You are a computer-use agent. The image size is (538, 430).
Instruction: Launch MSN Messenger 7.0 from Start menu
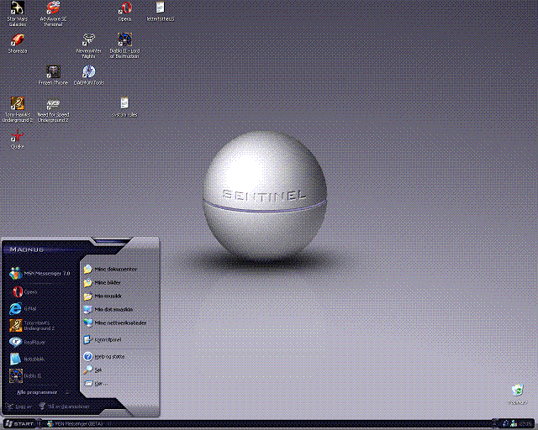click(40, 273)
